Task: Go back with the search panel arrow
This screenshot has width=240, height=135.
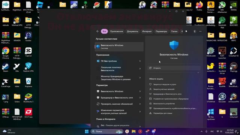Action: coord(97,31)
